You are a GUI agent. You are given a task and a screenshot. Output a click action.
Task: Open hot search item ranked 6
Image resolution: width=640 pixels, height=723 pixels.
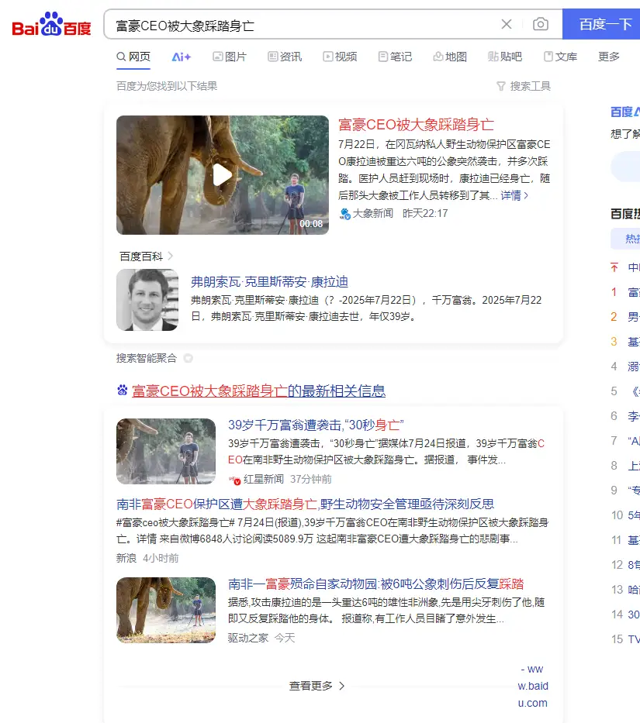pos(625,416)
